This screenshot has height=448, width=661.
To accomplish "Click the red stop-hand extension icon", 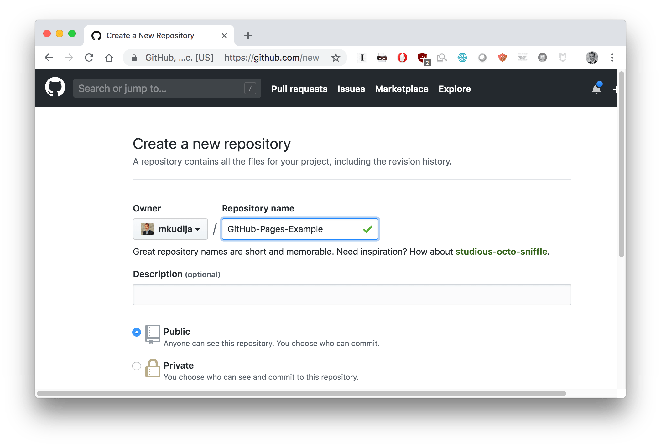I will point(402,58).
